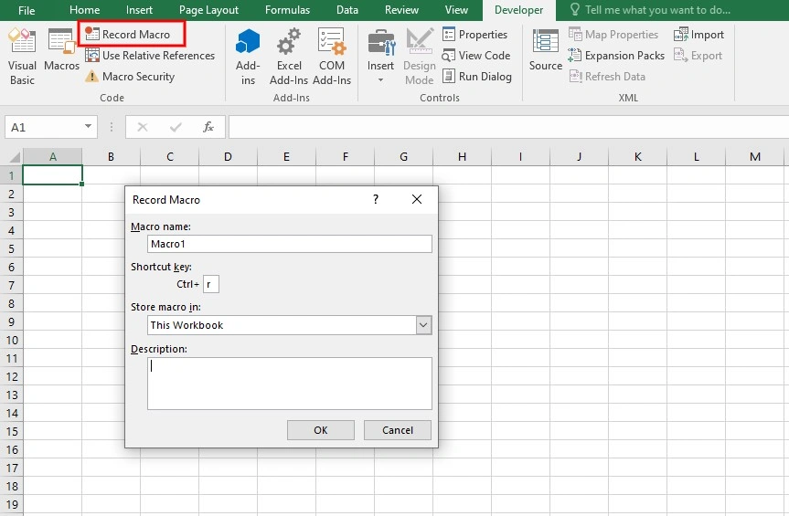Expand the formula bar options dots

coord(112,127)
